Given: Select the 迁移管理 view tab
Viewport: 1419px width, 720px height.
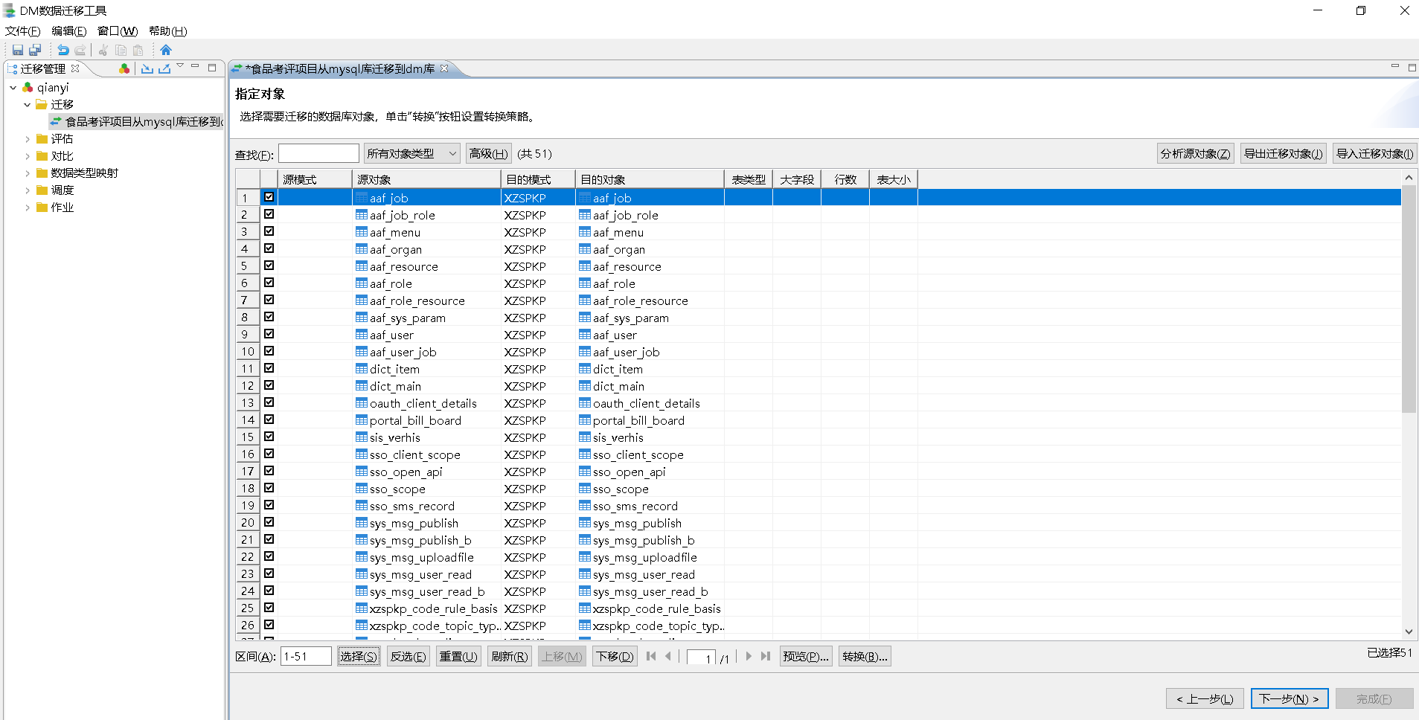Looking at the screenshot, I should pyautogui.click(x=42, y=68).
